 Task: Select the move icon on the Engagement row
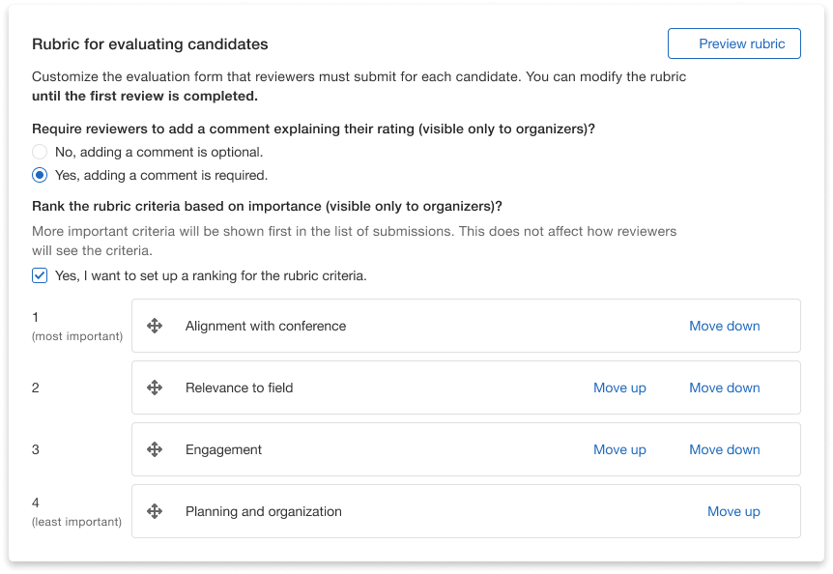click(155, 449)
